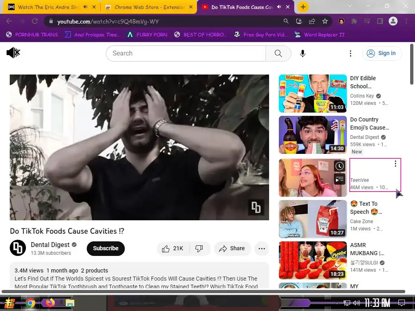This screenshot has height=311, width=415.
Task: Open a new browser tab
Action: [303, 7]
